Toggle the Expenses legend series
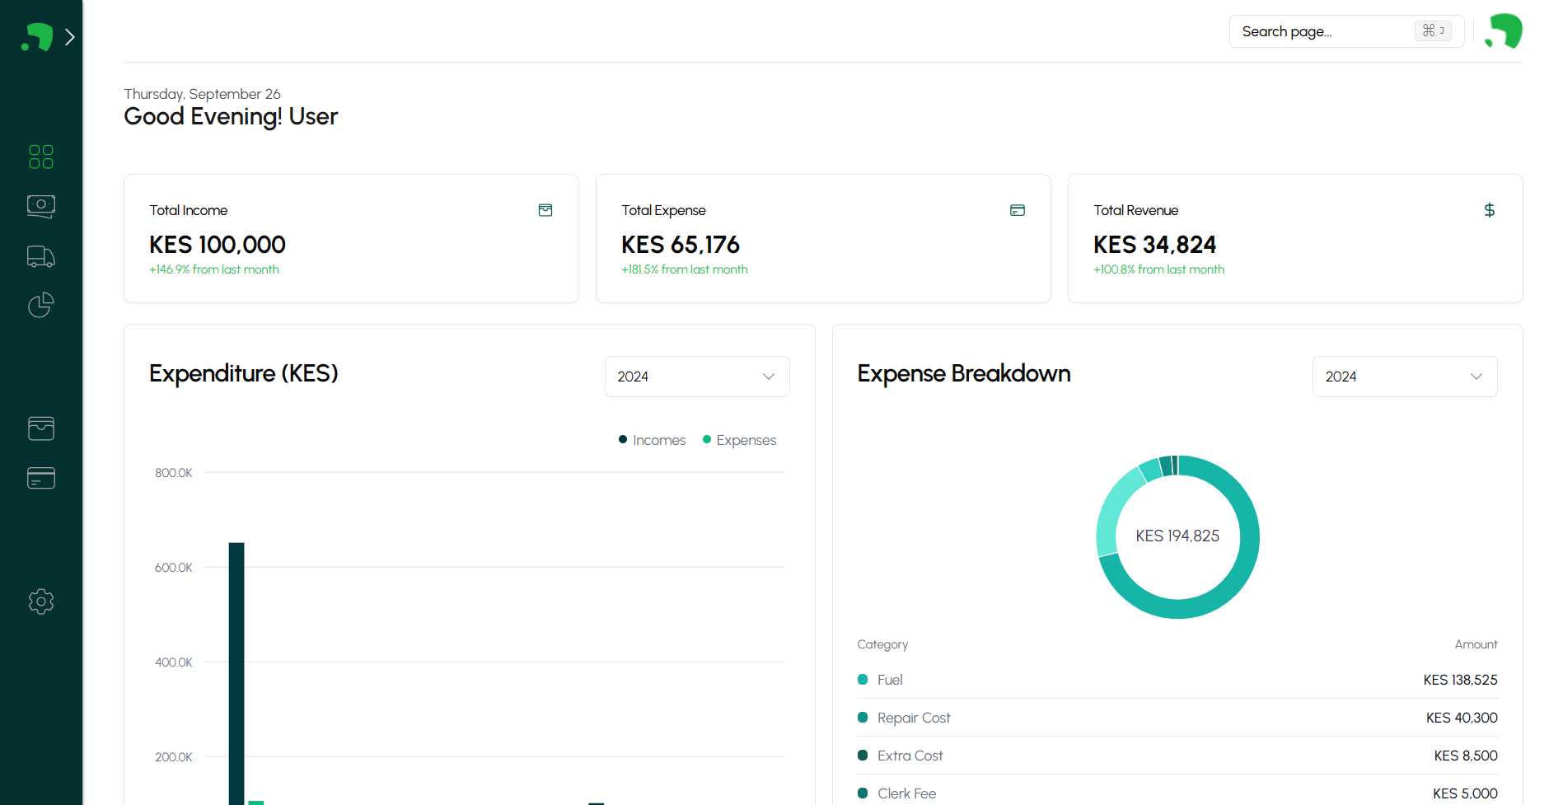1563x805 pixels. (x=739, y=440)
